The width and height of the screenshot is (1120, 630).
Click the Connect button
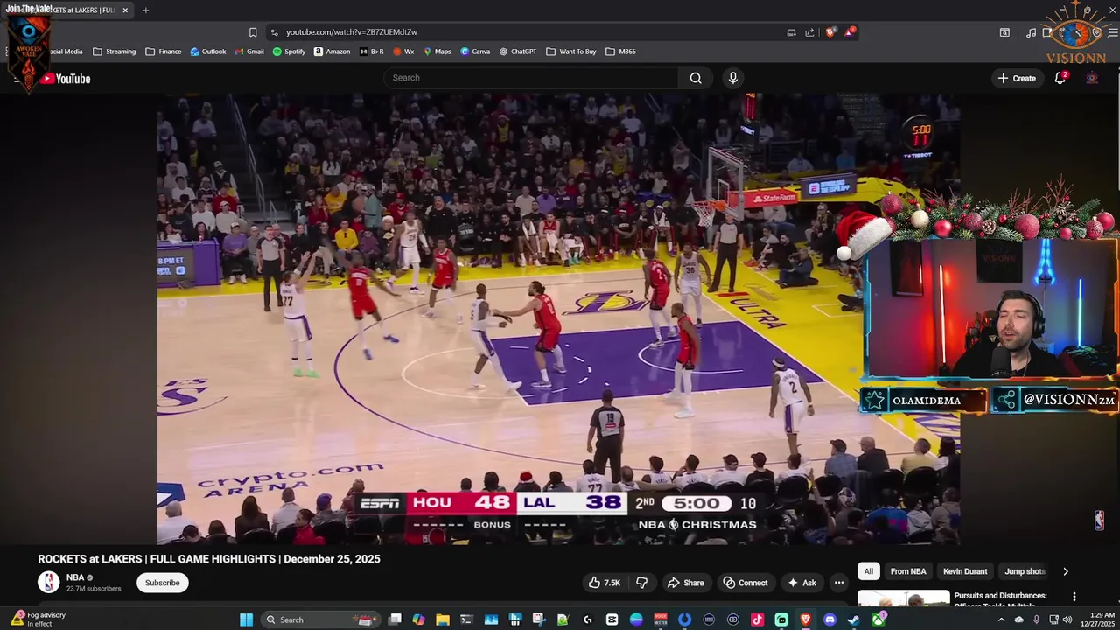coord(745,583)
